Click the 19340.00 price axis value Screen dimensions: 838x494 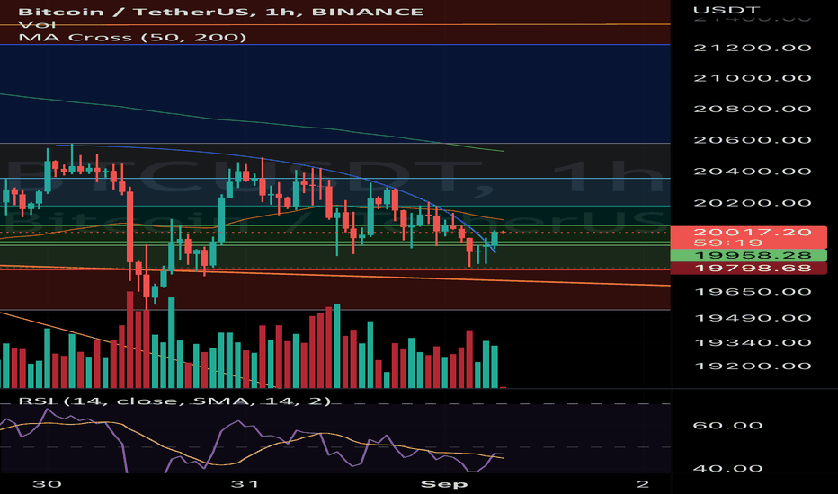point(752,342)
